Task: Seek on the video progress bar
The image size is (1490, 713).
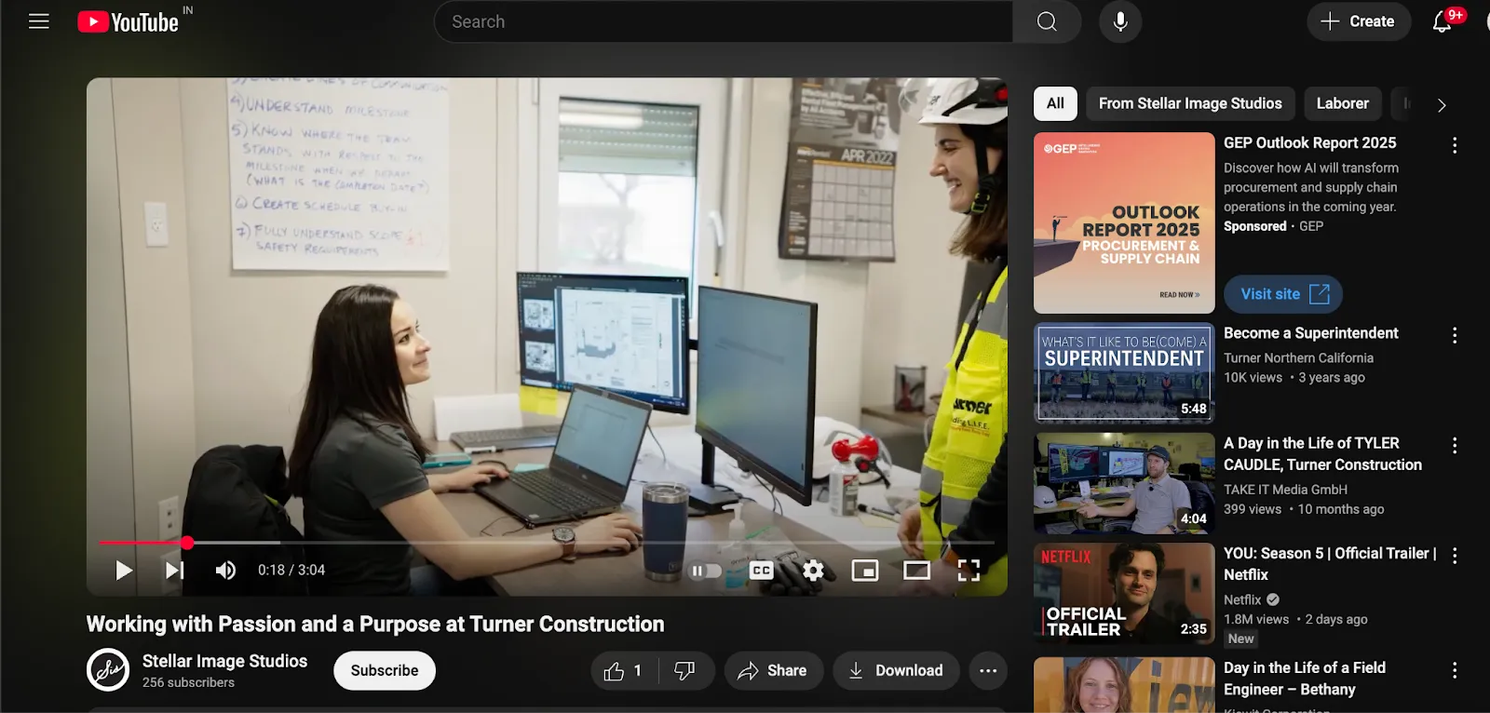Action: pyautogui.click(x=547, y=543)
